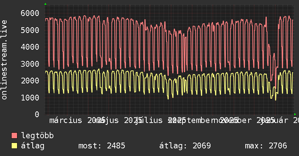Click the 'max: 2706' statistic
Viewport: 299px width, 156px height.
(x=266, y=146)
